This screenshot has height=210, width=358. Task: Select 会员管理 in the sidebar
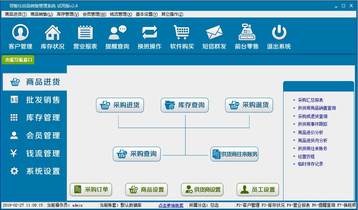pyautogui.click(x=35, y=136)
